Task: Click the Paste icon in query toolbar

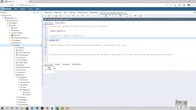Action: click(x=73, y=16)
